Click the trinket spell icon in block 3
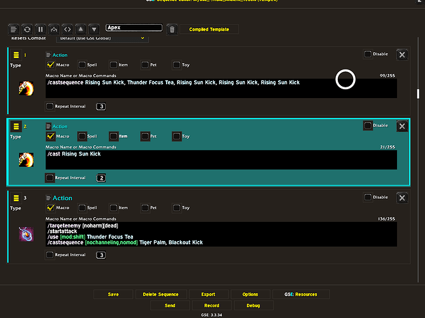The width and height of the screenshot is (425, 318). 26,234
